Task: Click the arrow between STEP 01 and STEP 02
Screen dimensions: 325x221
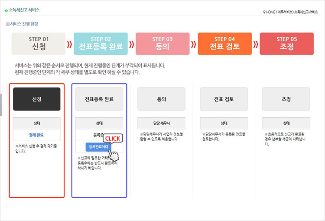Action: pyautogui.click(x=69, y=44)
